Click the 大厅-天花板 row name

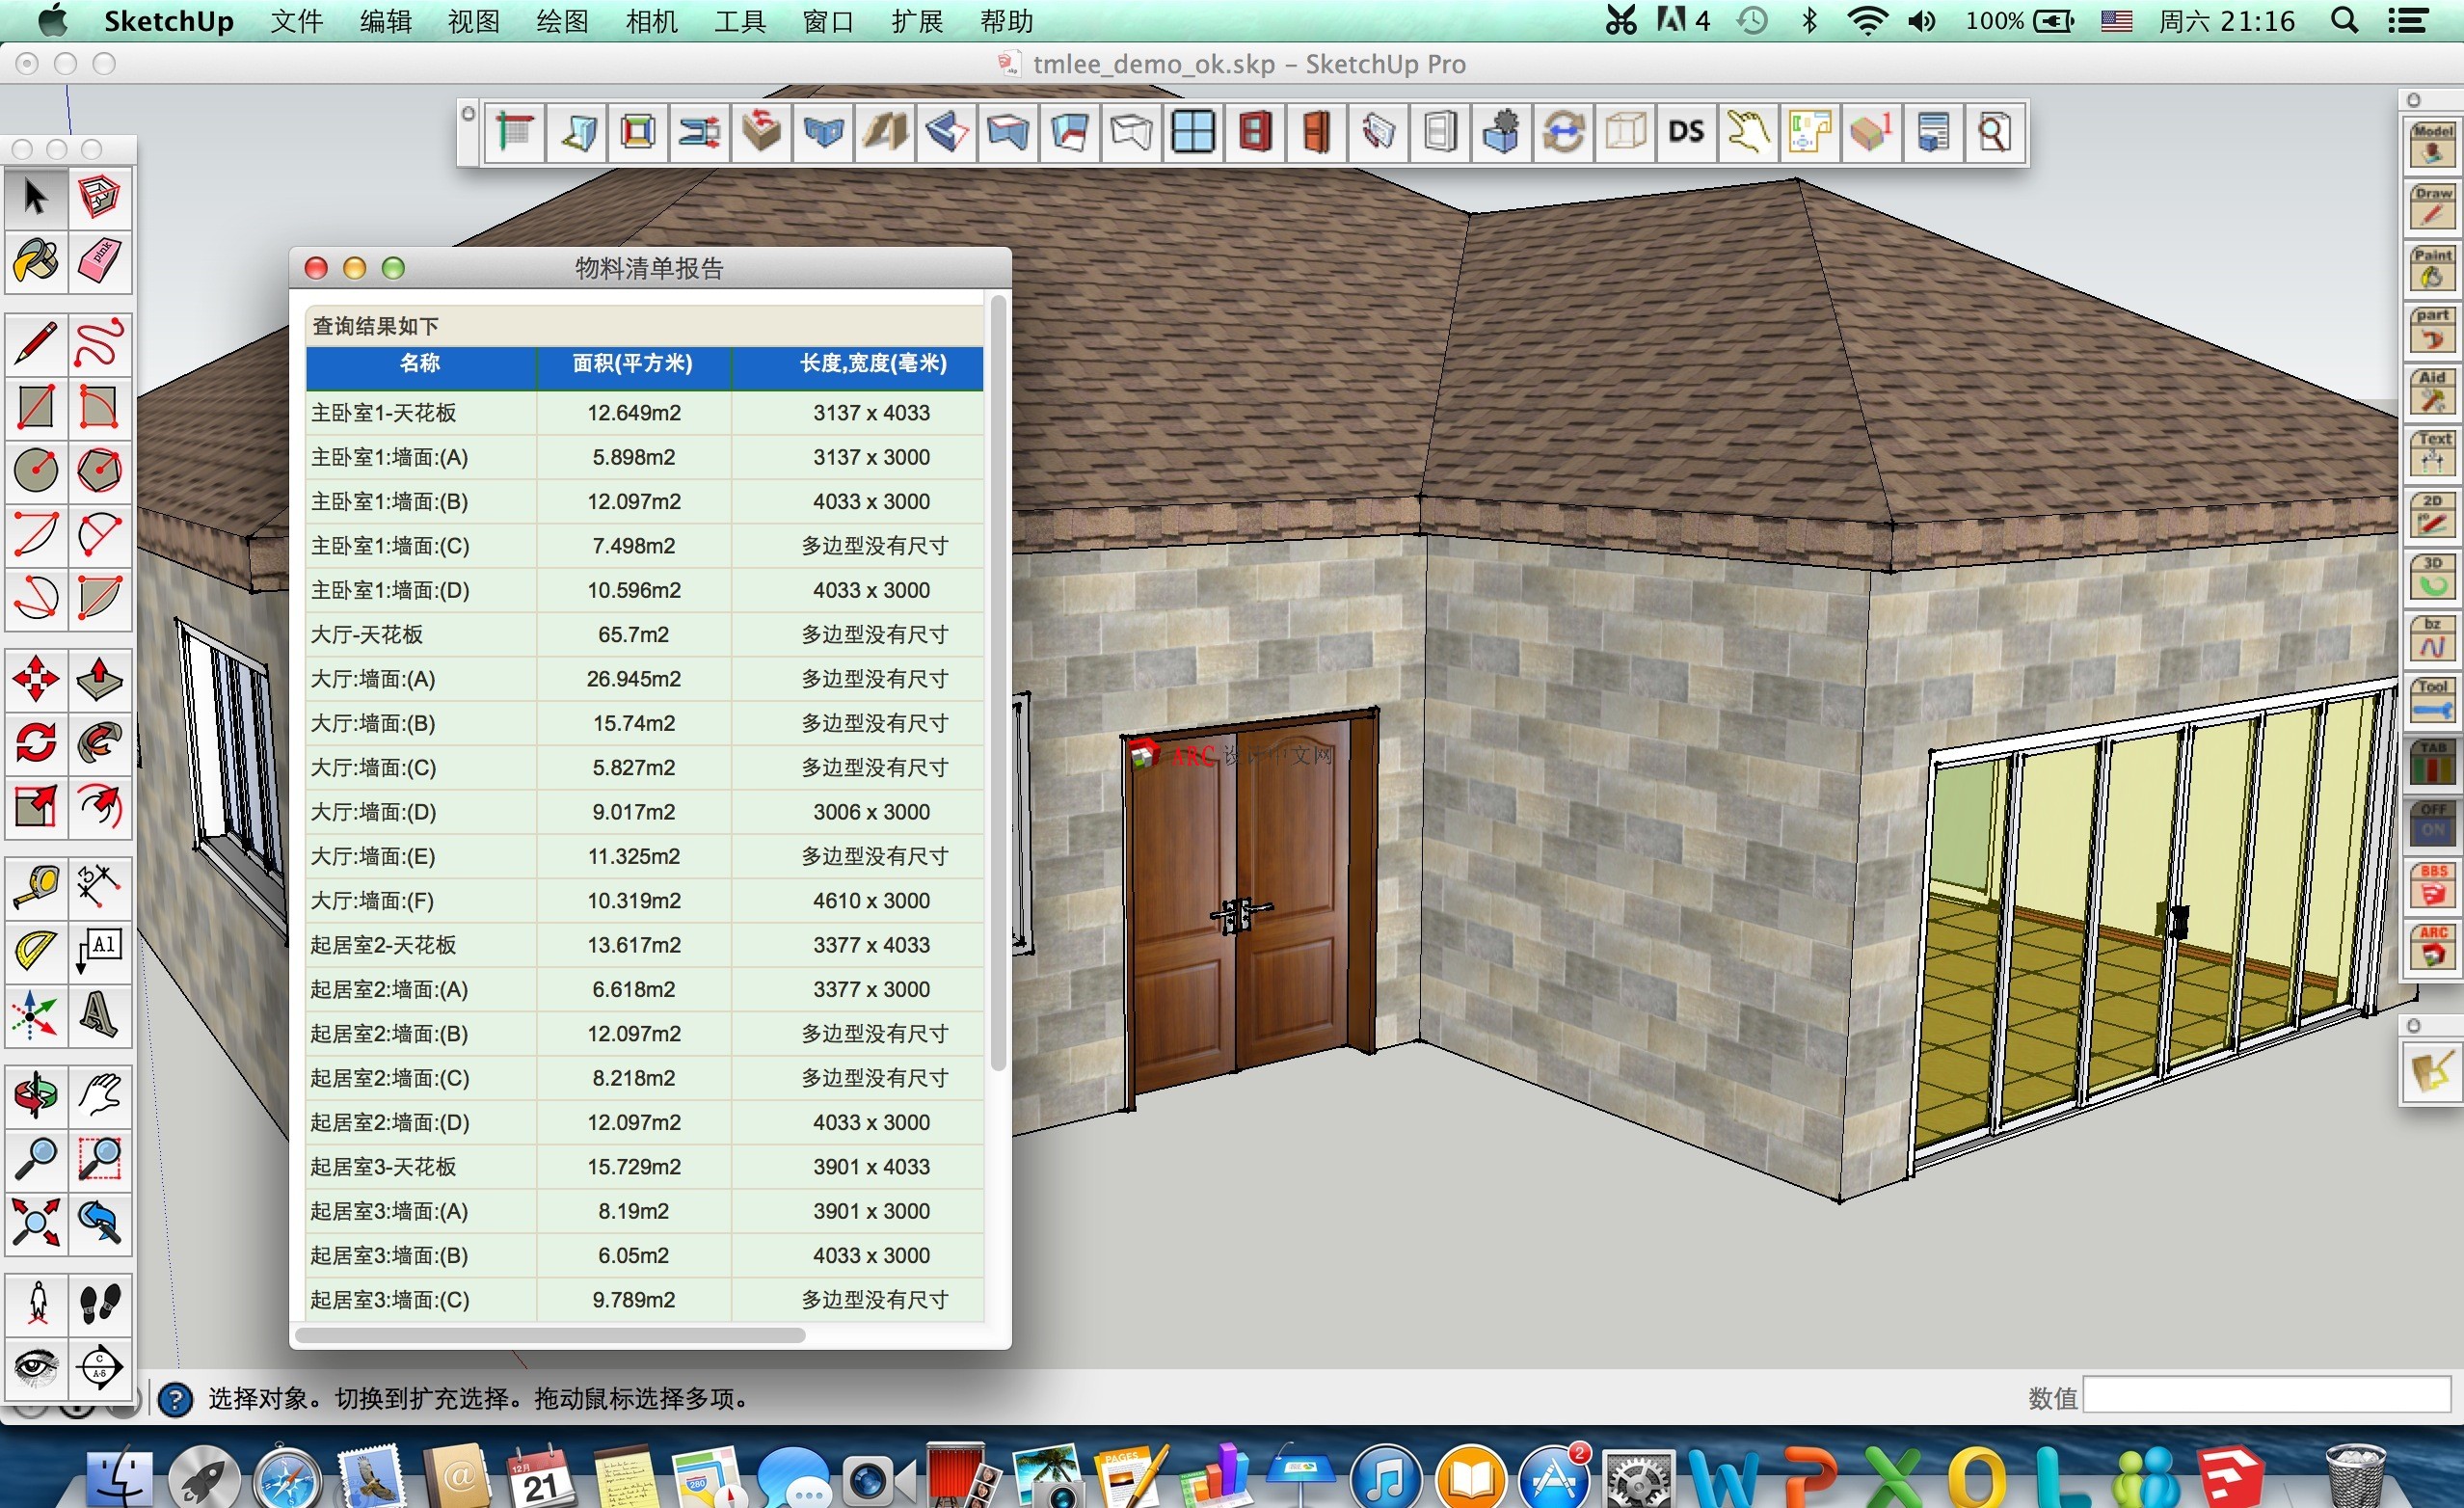pos(367,635)
